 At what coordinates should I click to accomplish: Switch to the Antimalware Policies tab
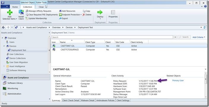pos(105,100)
